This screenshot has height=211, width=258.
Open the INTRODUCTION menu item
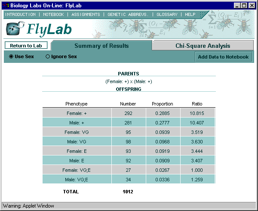pos(20,15)
